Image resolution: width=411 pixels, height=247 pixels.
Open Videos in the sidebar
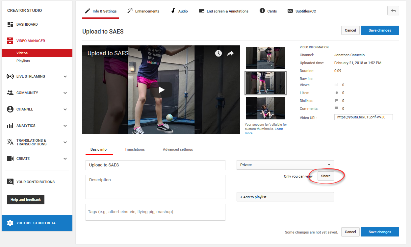pyautogui.click(x=37, y=53)
